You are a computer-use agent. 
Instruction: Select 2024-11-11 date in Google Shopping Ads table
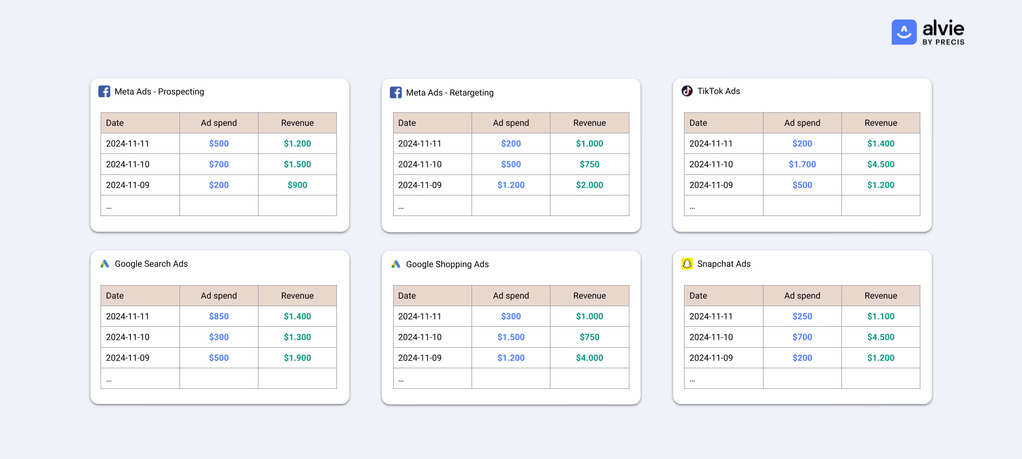pos(420,316)
